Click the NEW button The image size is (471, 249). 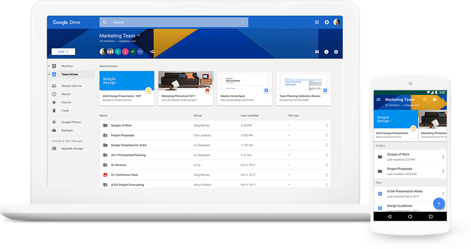click(x=63, y=51)
